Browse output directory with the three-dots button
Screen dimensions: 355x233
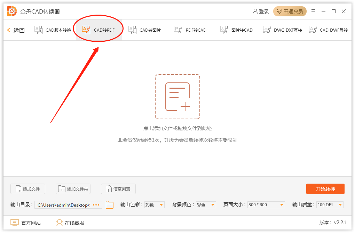pos(96,205)
